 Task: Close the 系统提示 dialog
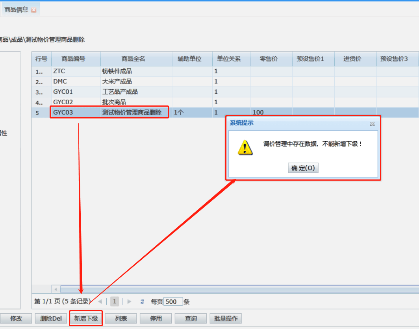[x=372, y=124]
